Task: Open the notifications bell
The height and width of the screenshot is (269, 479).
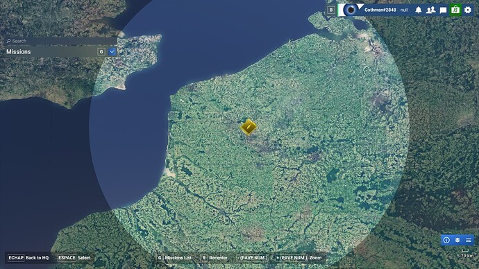Action: [418, 10]
